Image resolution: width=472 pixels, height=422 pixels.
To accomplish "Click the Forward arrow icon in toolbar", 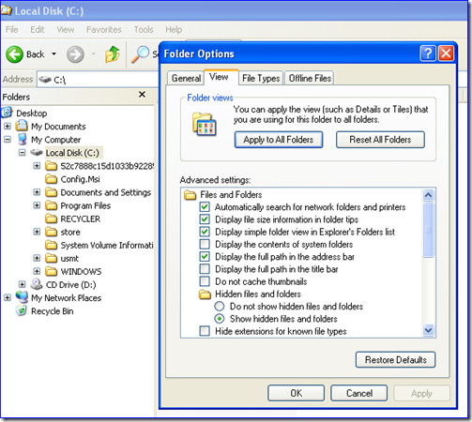I will 75,54.
